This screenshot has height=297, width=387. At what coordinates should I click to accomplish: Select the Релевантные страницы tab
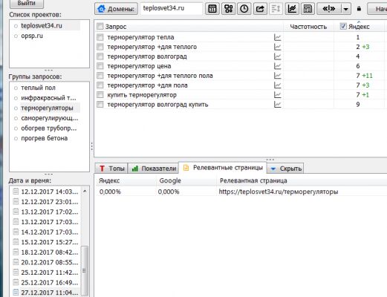[x=223, y=168]
